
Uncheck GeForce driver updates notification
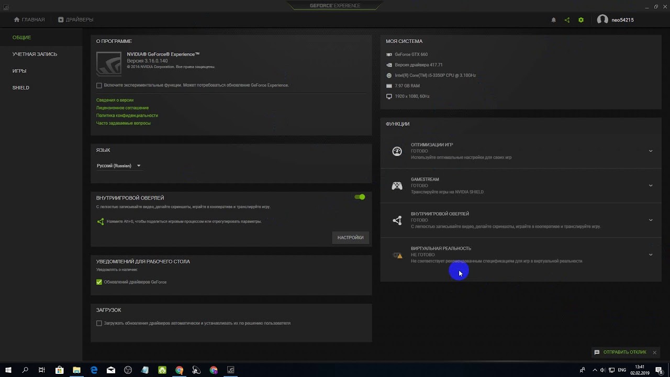pos(99,282)
